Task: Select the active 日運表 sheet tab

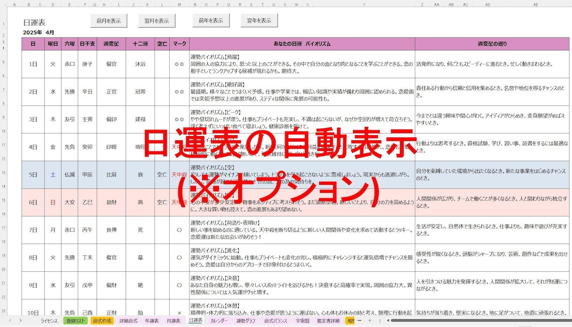Action: (196, 321)
